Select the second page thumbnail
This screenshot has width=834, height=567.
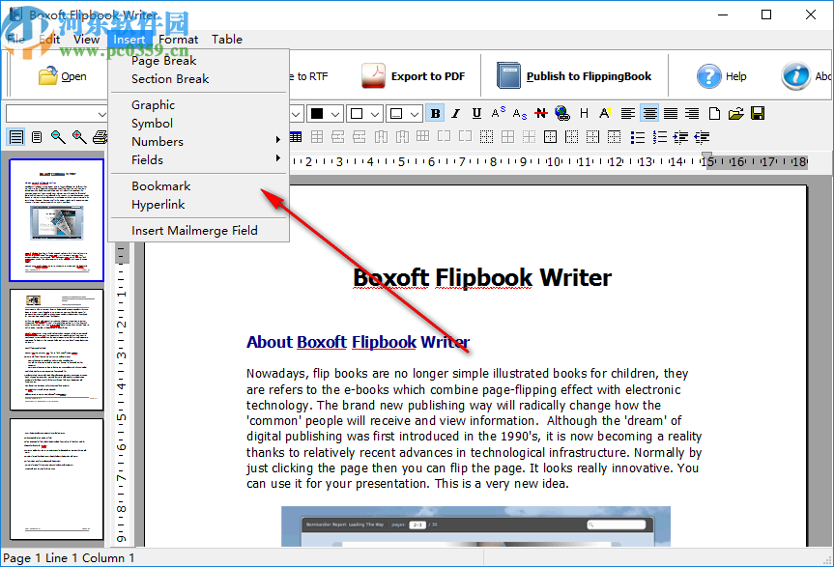pos(56,349)
